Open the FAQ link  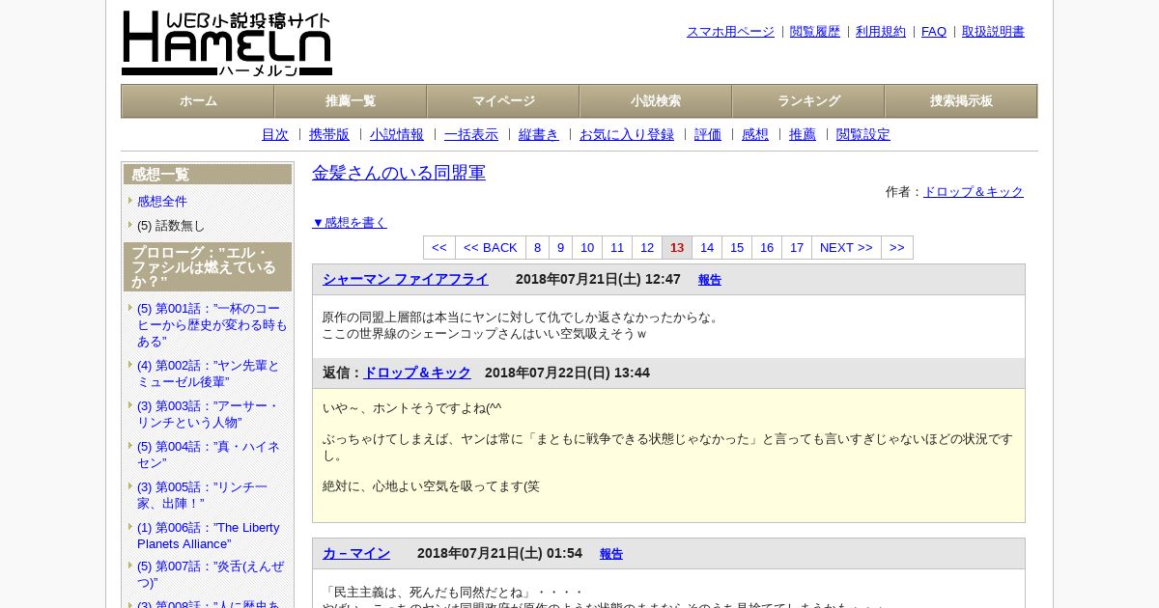coord(934,32)
